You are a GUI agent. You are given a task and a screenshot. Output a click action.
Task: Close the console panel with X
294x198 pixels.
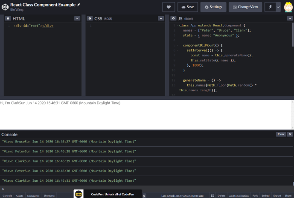[290, 134]
